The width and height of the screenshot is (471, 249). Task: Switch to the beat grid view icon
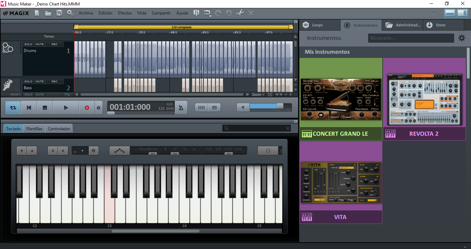pos(202,107)
